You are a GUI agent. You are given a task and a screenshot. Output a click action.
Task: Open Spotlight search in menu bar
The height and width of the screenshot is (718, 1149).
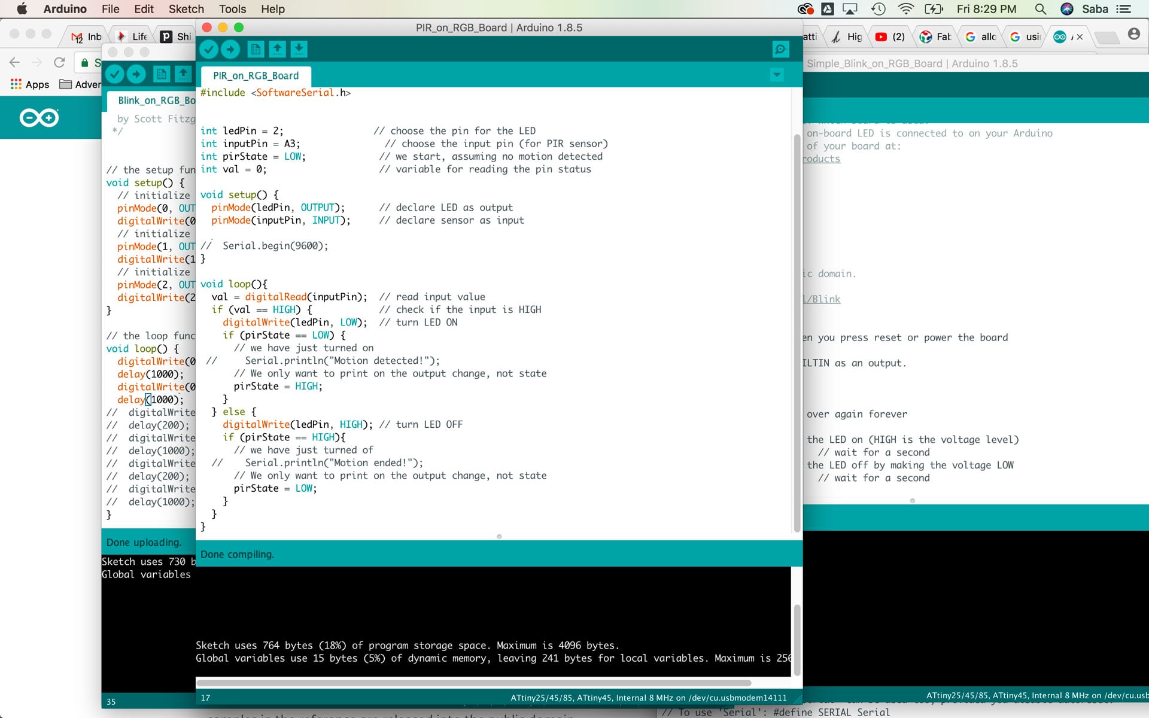point(1041,9)
